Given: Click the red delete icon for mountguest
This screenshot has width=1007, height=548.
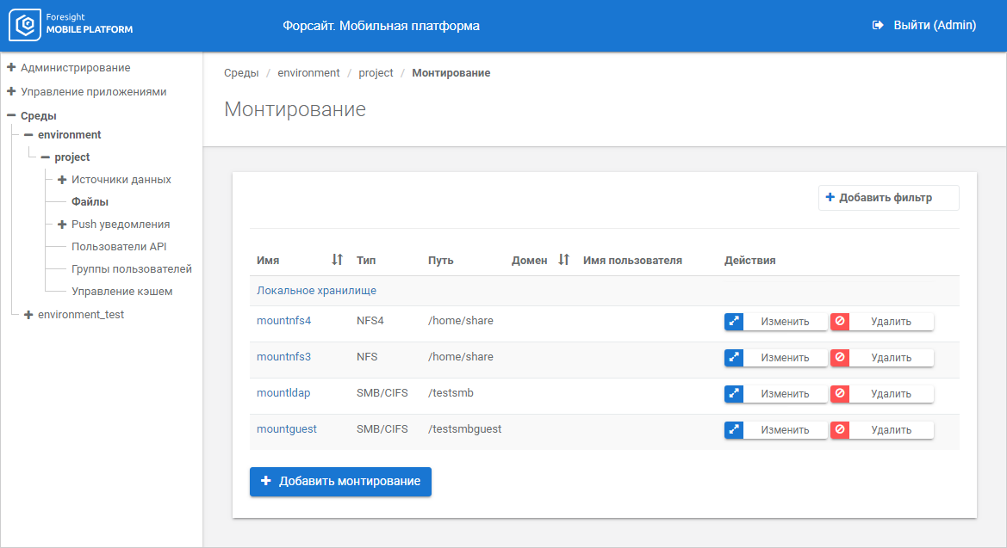Looking at the screenshot, I should pos(840,430).
